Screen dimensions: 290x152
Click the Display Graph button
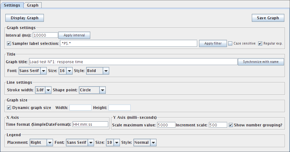24,18
